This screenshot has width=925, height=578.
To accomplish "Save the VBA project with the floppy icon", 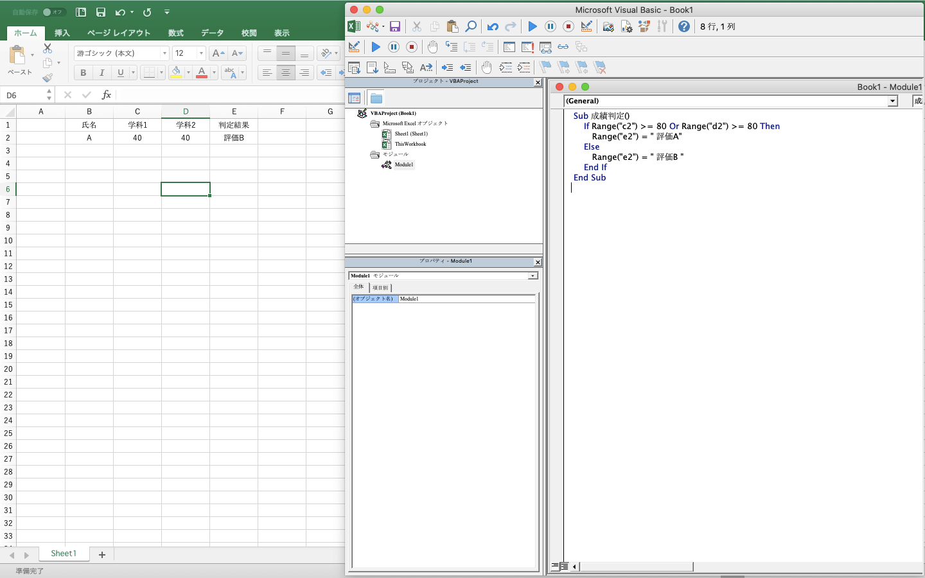I will (395, 26).
